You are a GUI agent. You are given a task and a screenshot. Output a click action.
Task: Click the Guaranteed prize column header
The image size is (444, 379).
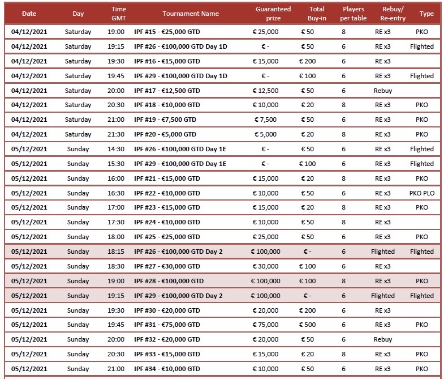tap(273, 14)
